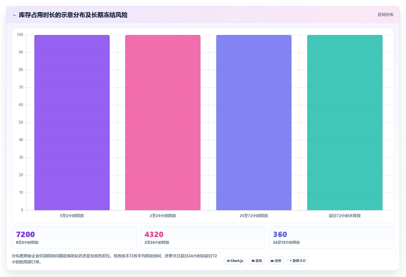406x277 pixels.
Task: Select the 360 stat card
Action: (331, 237)
